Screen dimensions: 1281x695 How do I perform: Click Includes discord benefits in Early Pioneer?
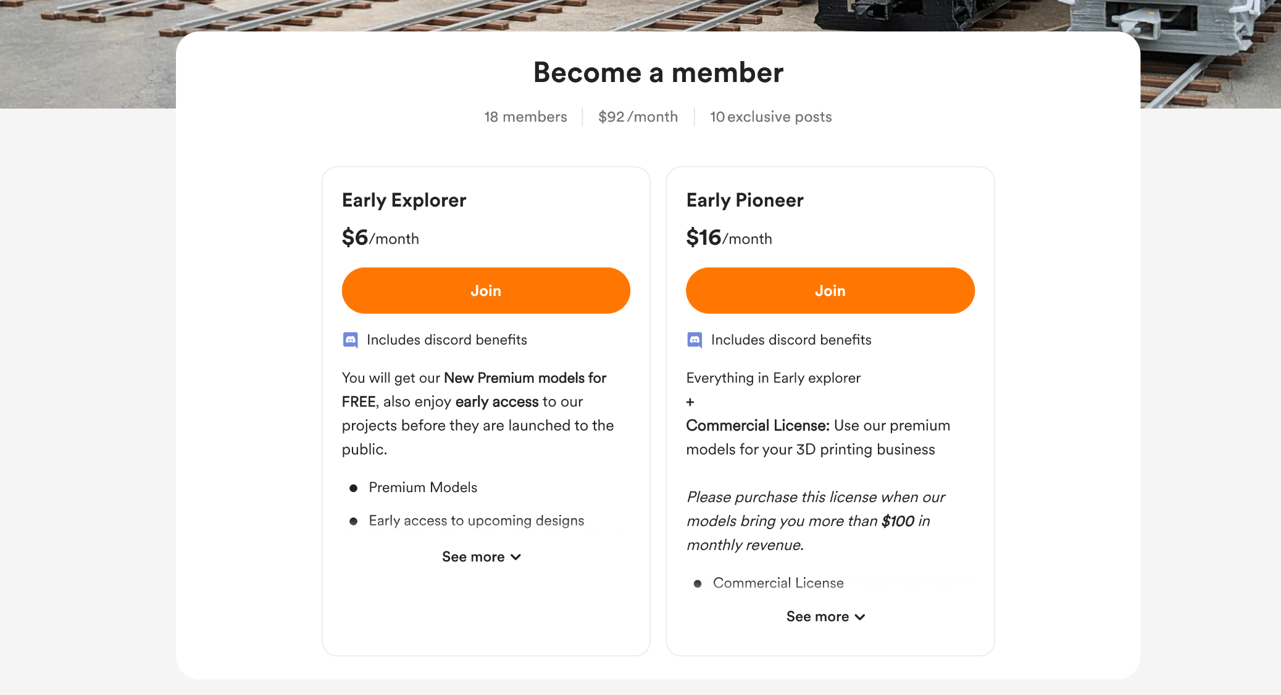coord(791,340)
